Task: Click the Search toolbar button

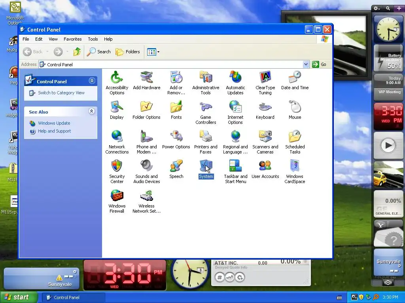Action: coord(98,52)
